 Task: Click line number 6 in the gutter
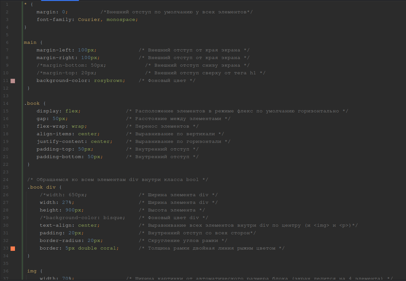coord(7,43)
